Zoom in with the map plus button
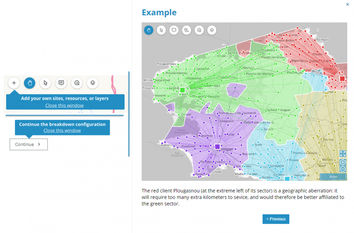Image resolution: width=354 pixels, height=233 pixels. click(342, 162)
